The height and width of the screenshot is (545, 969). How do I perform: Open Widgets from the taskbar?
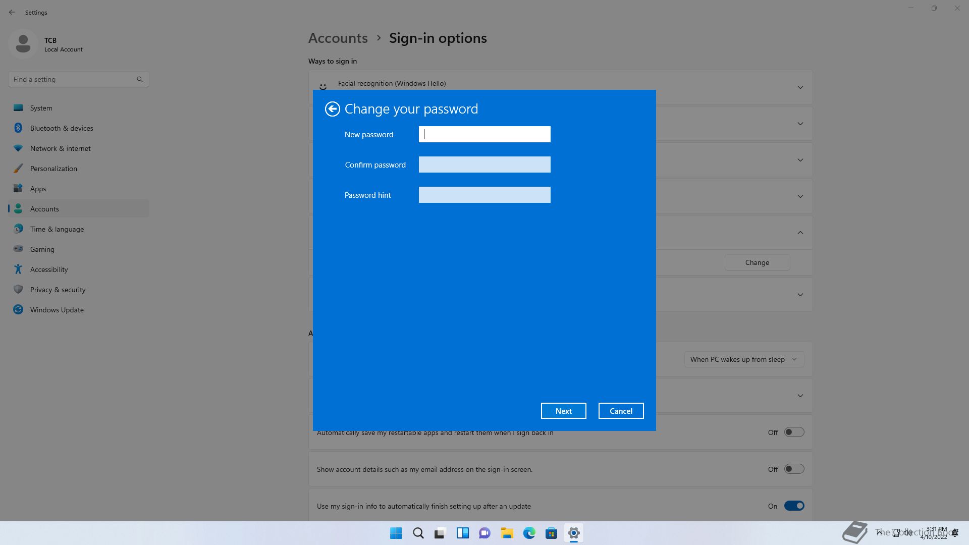click(x=462, y=533)
